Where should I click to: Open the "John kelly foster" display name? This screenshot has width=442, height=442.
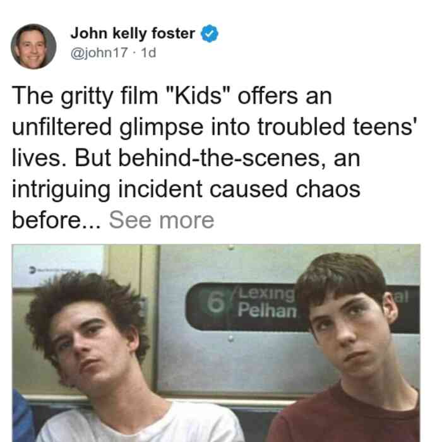[x=133, y=33]
